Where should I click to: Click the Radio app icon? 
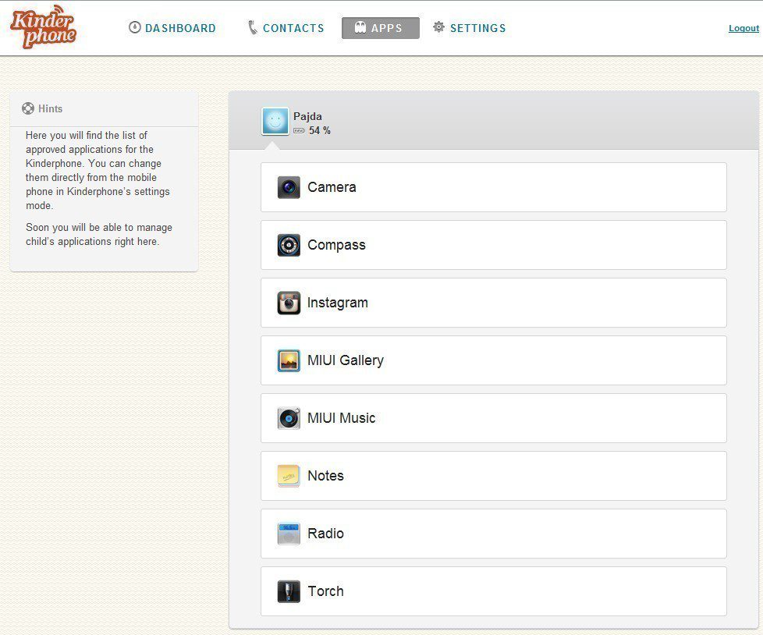tap(289, 534)
